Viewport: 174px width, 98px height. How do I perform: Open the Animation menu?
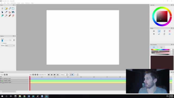click(13, 3)
